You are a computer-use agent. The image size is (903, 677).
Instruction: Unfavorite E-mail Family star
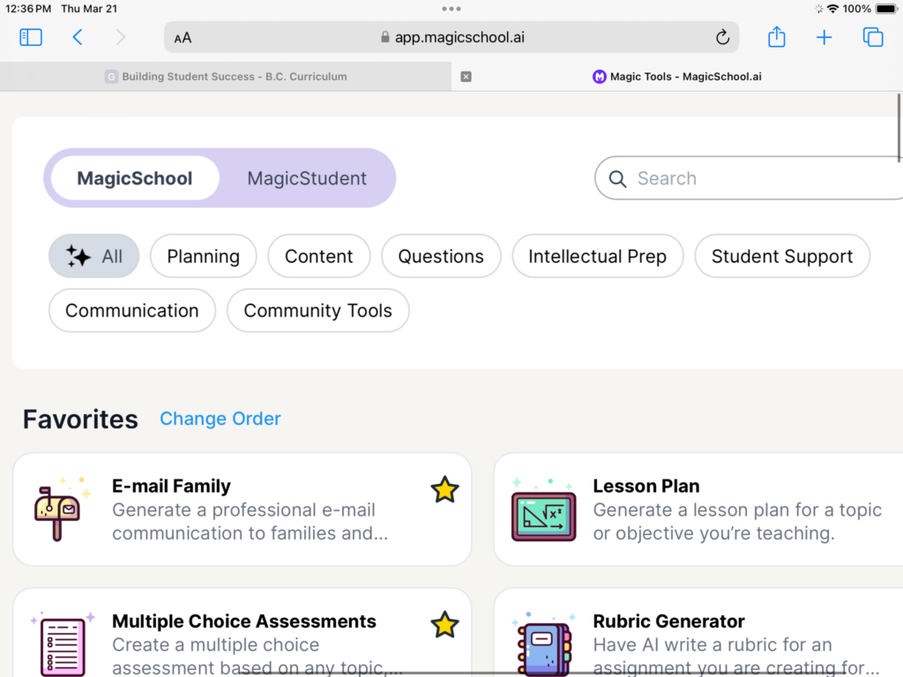click(444, 490)
